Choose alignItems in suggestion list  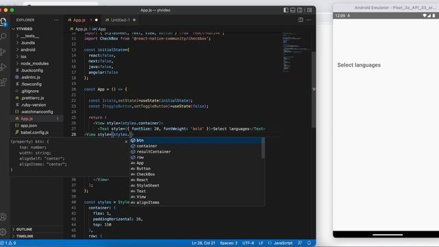(196, 202)
